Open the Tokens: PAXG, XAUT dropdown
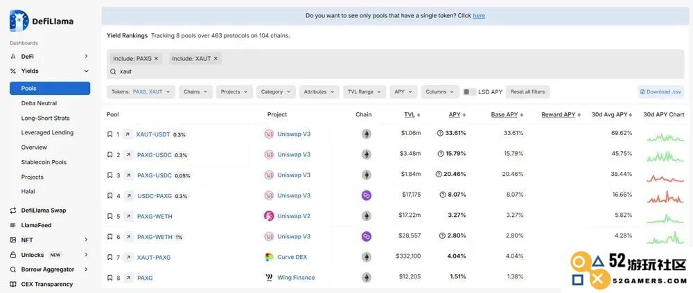The width and height of the screenshot is (693, 293). pos(141,92)
